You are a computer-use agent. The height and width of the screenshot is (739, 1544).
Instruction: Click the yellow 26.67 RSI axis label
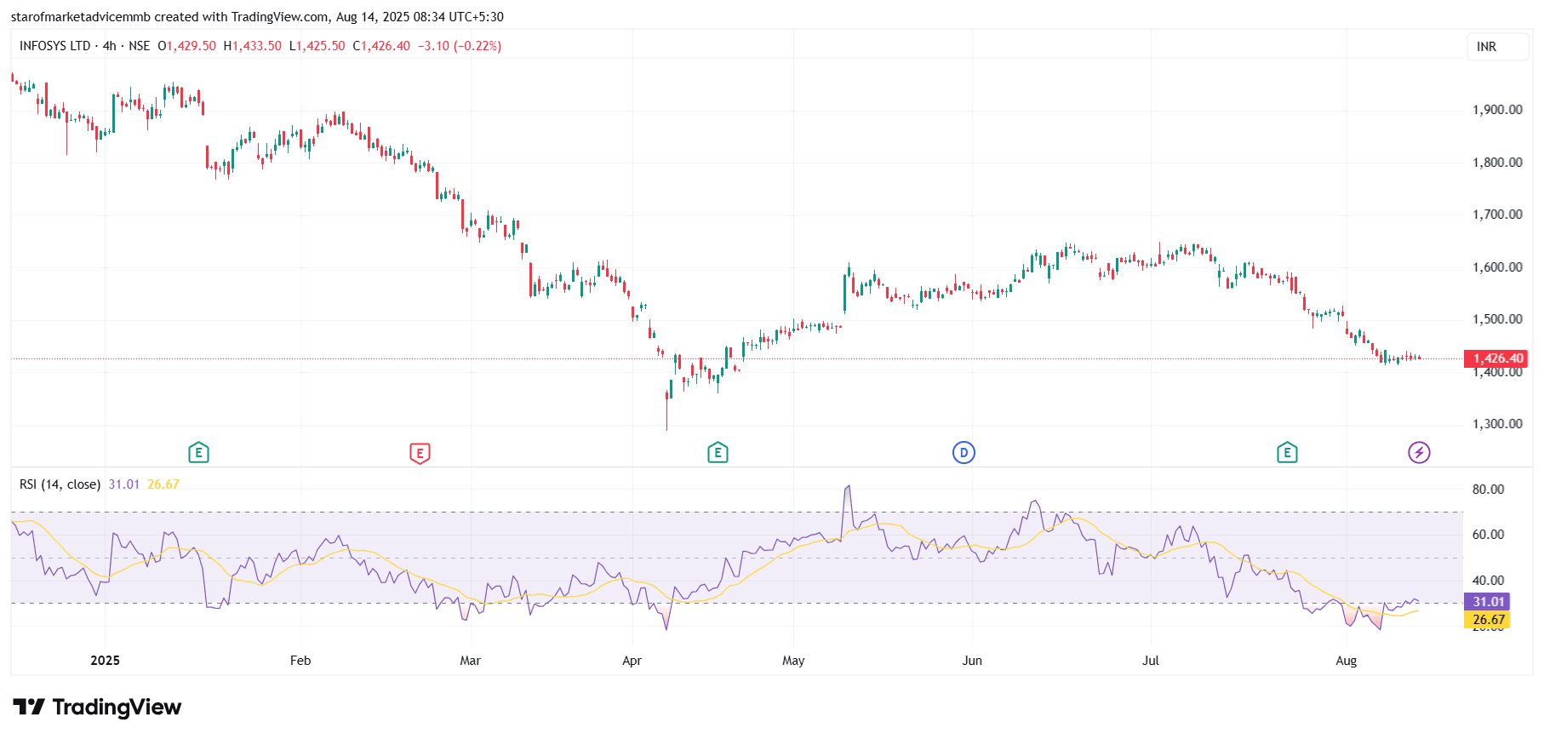click(x=1486, y=620)
